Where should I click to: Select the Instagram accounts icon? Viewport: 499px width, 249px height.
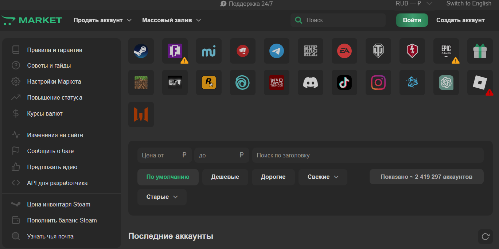[x=378, y=83]
